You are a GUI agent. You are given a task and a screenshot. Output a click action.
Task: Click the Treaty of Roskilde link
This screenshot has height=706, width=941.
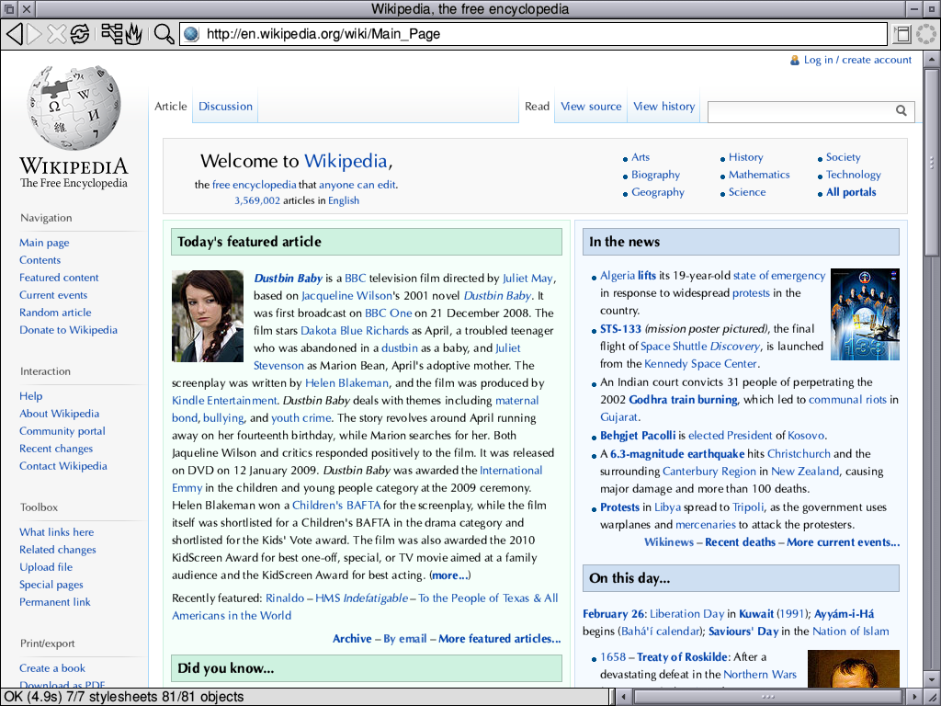click(x=683, y=656)
